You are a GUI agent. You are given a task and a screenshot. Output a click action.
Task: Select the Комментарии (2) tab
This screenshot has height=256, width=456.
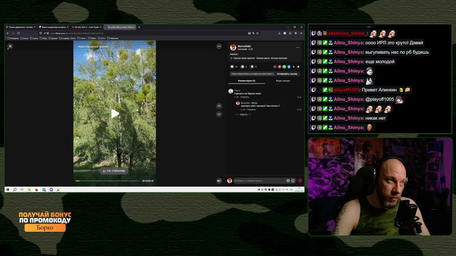[x=247, y=81]
